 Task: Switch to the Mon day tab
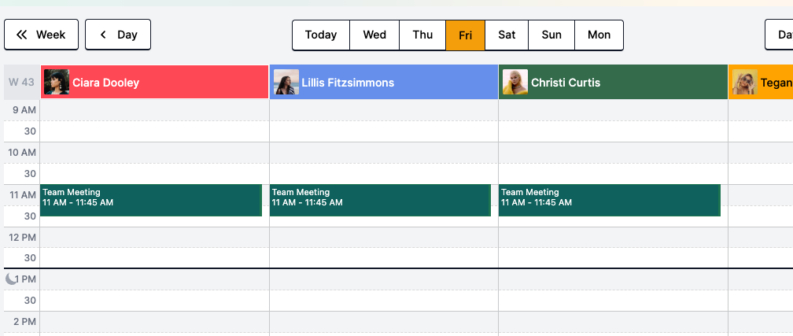[599, 35]
